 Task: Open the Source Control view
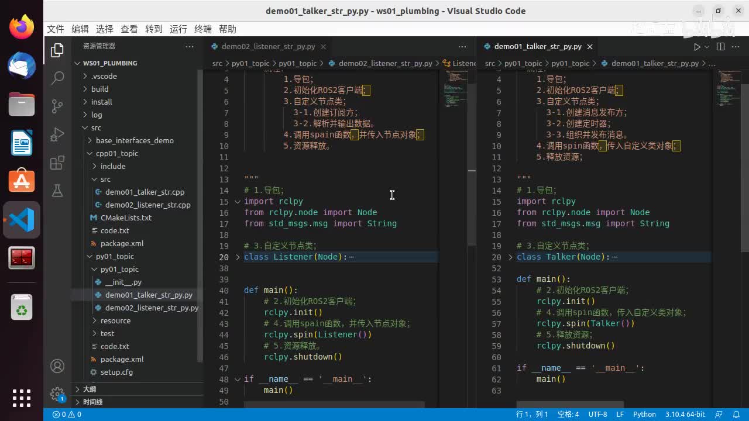(x=57, y=106)
